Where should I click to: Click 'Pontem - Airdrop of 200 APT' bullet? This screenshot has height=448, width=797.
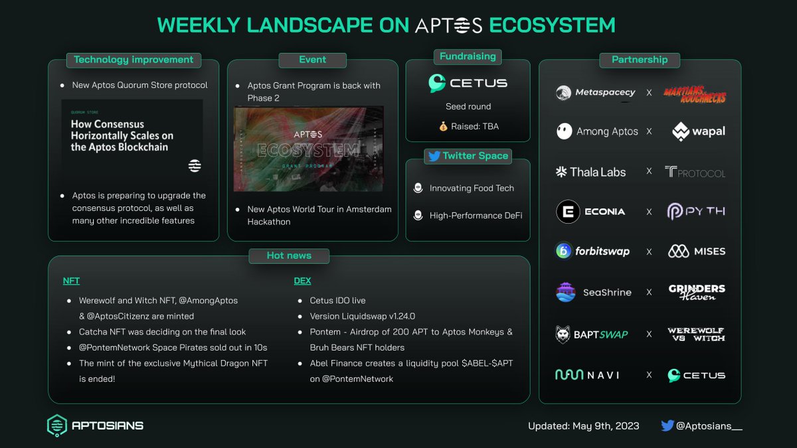(x=411, y=340)
